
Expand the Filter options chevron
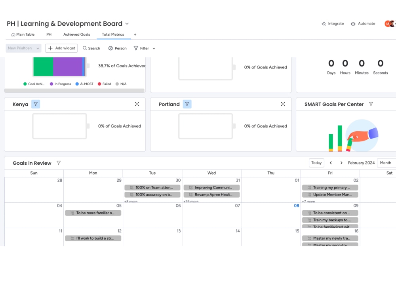[153, 48]
